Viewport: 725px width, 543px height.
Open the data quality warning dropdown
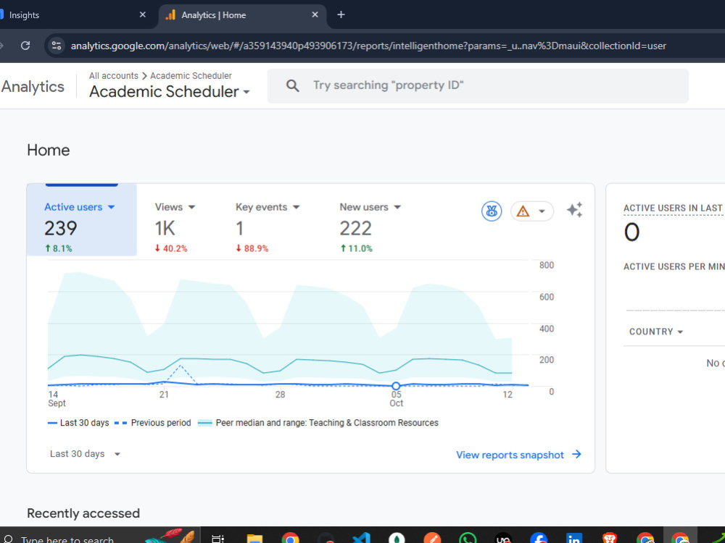(531, 211)
